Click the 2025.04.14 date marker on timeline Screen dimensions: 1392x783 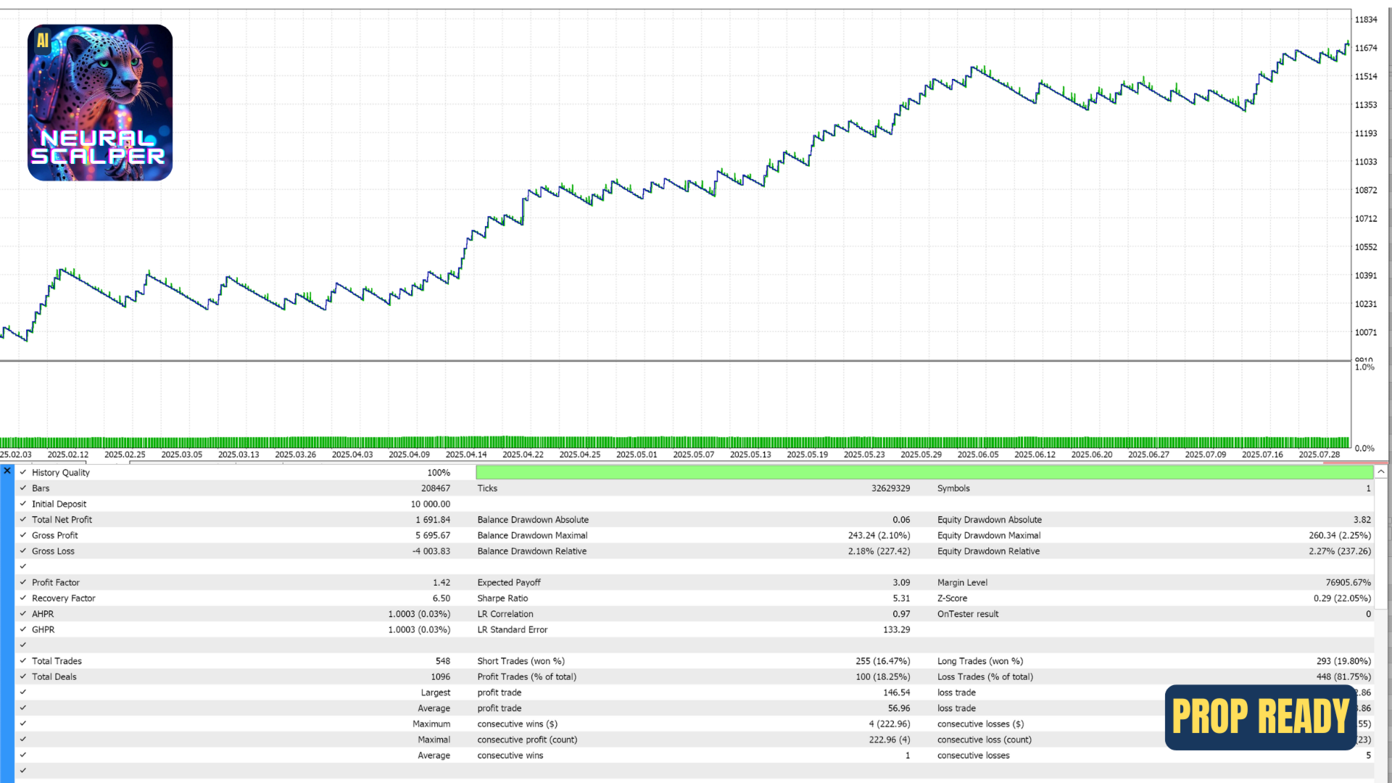tap(466, 455)
